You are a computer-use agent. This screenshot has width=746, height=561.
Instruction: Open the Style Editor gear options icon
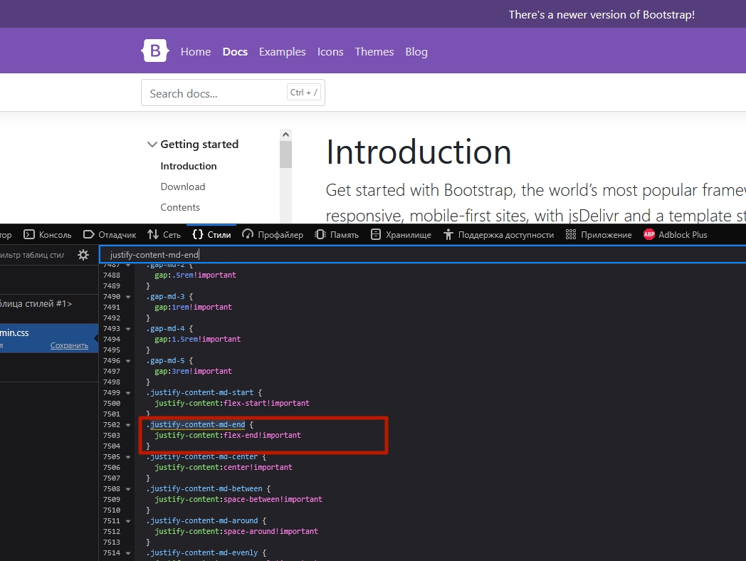pos(83,255)
